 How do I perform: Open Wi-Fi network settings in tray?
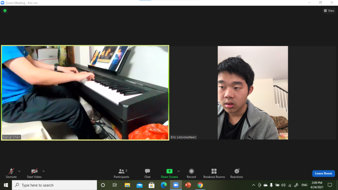tap(289, 185)
